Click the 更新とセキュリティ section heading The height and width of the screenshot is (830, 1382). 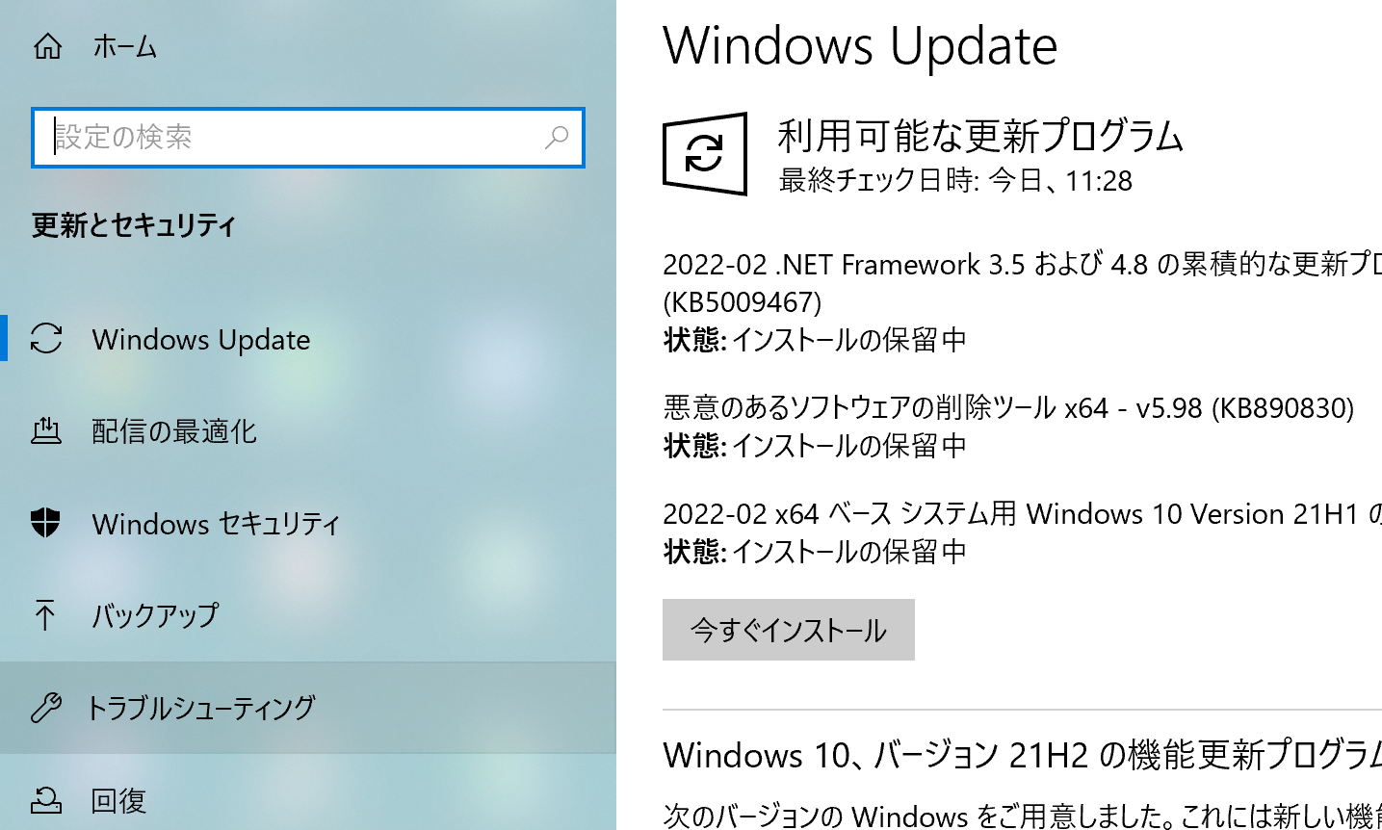coord(134,225)
